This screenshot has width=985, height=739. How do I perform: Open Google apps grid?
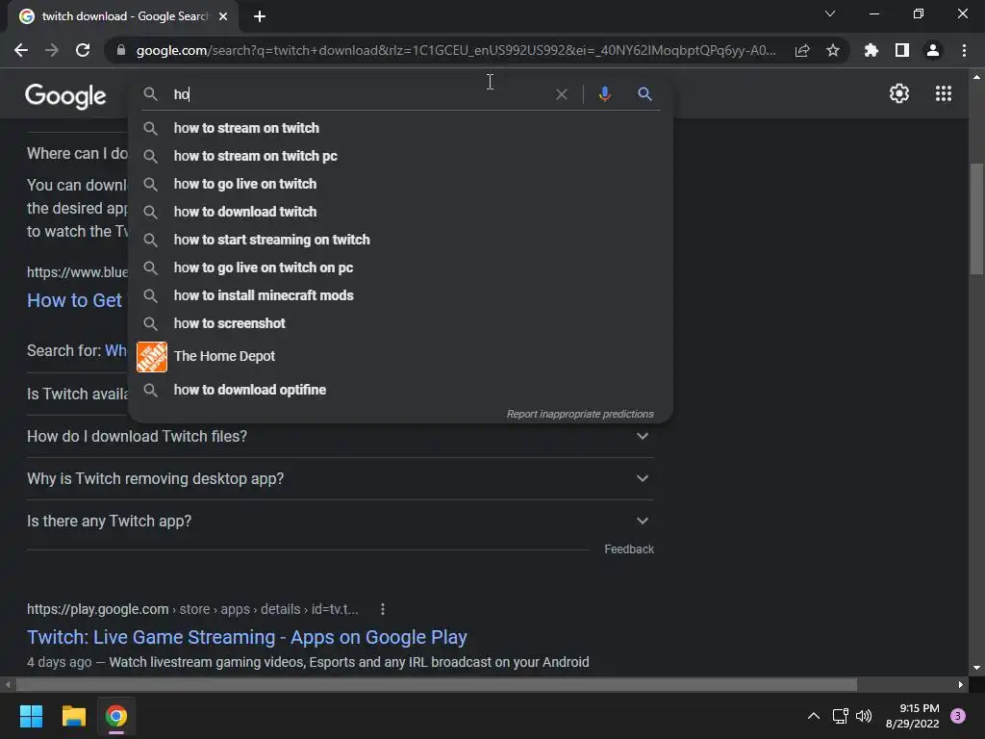point(944,93)
